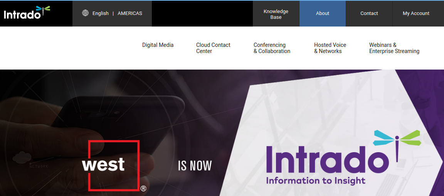Open Hosted Voice & Networks menu

[x=330, y=48]
